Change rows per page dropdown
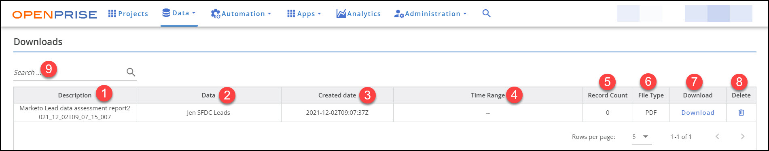Image resolution: width=769 pixels, height=151 pixels. (642, 137)
